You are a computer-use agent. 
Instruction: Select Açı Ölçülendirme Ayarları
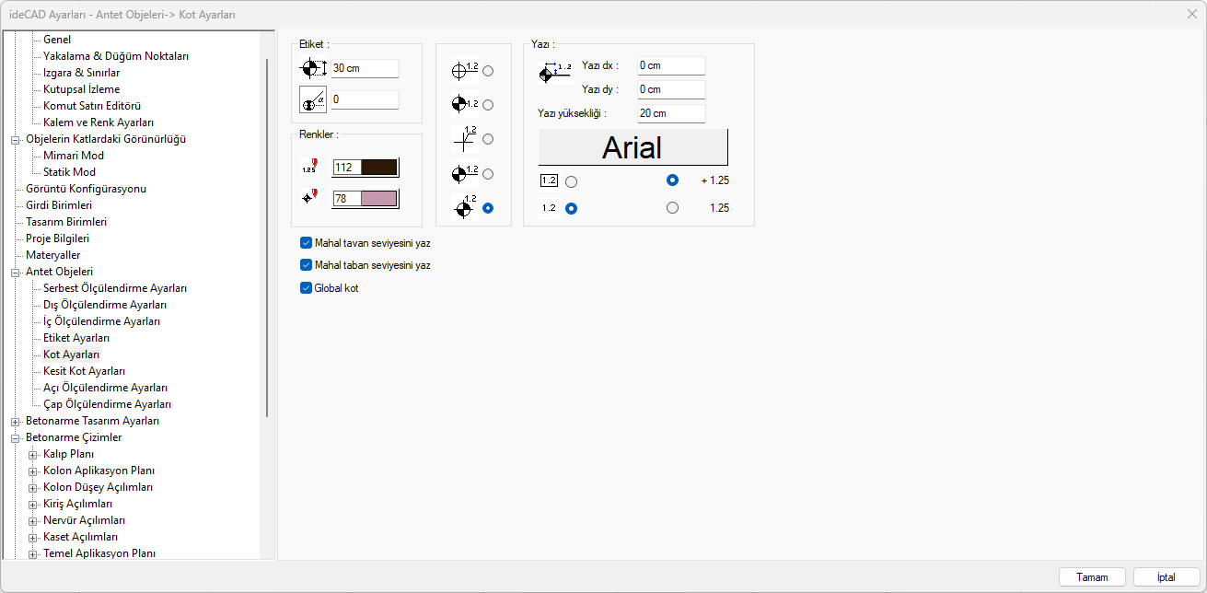click(106, 388)
